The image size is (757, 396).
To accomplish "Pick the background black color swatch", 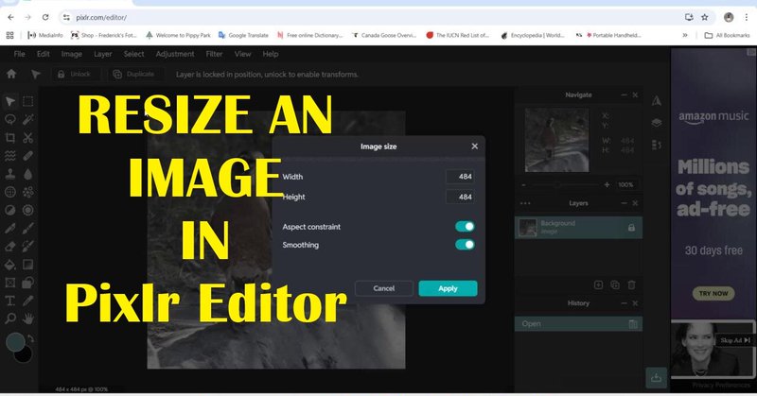I will click(24, 354).
